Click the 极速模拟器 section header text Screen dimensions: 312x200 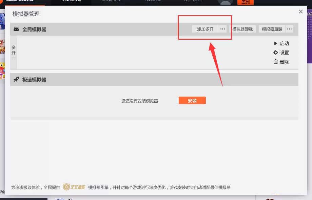tap(34, 80)
